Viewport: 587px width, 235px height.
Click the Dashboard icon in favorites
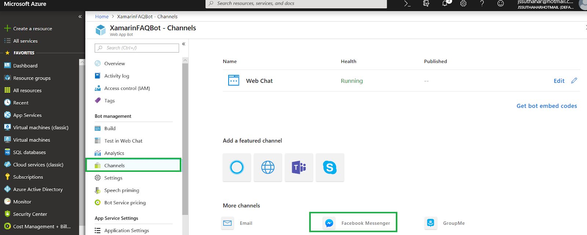pos(7,65)
